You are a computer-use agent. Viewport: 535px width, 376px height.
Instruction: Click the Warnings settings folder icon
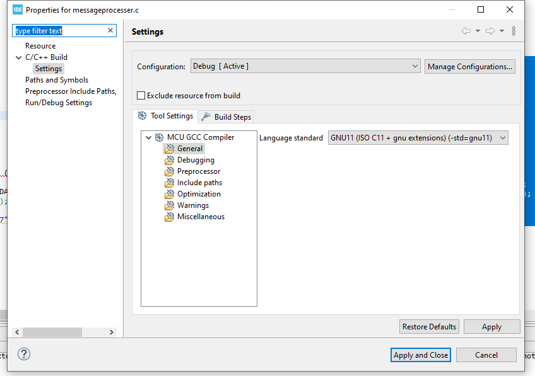[169, 205]
